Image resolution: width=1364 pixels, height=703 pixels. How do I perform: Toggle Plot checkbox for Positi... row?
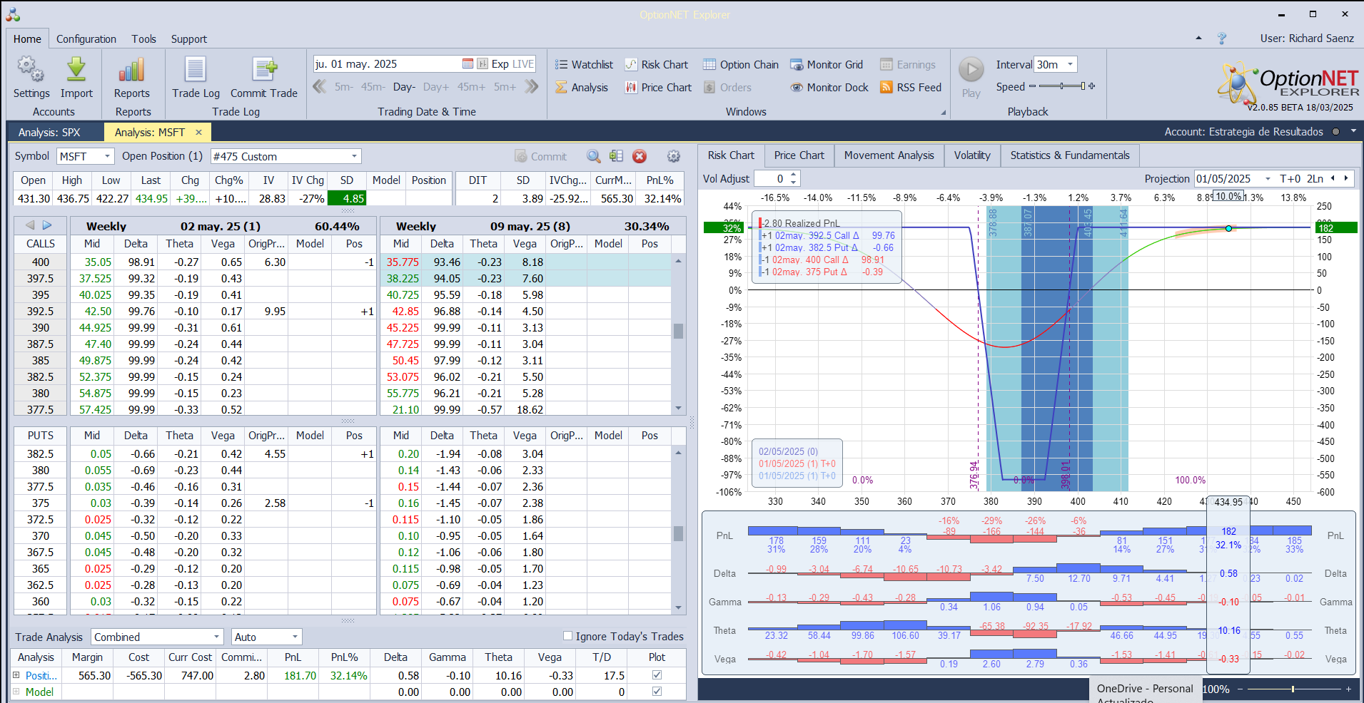(x=657, y=674)
